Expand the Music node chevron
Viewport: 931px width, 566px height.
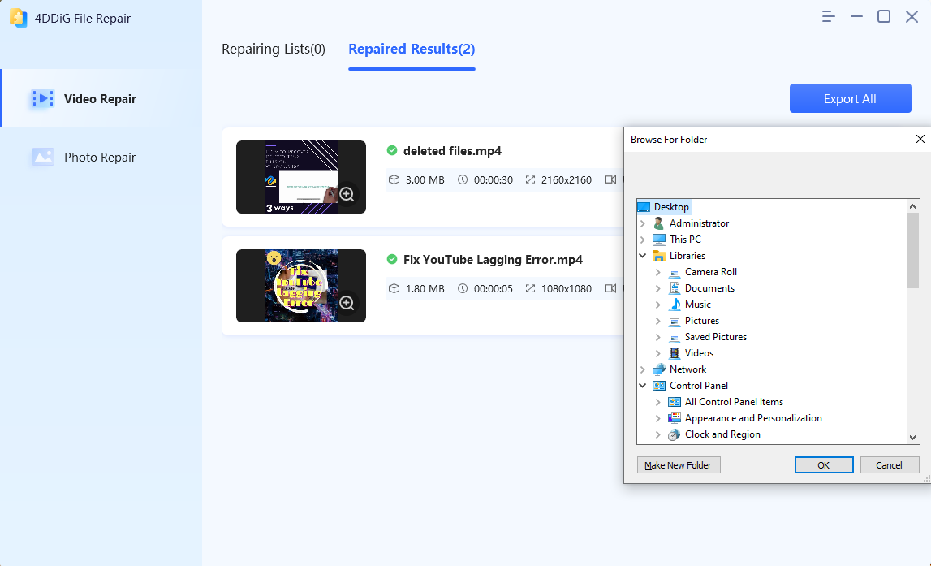658,304
